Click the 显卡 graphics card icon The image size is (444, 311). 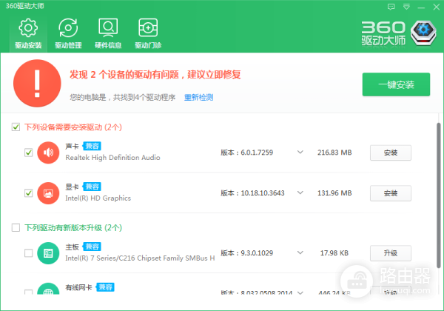pos(48,193)
